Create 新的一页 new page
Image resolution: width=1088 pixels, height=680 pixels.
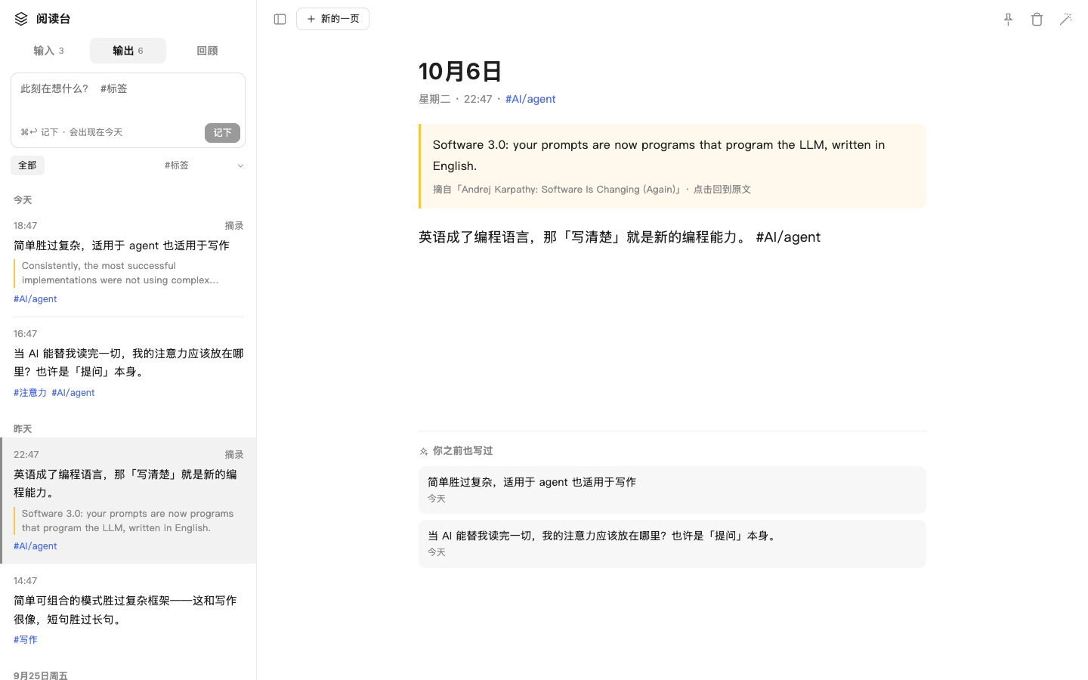coord(332,19)
